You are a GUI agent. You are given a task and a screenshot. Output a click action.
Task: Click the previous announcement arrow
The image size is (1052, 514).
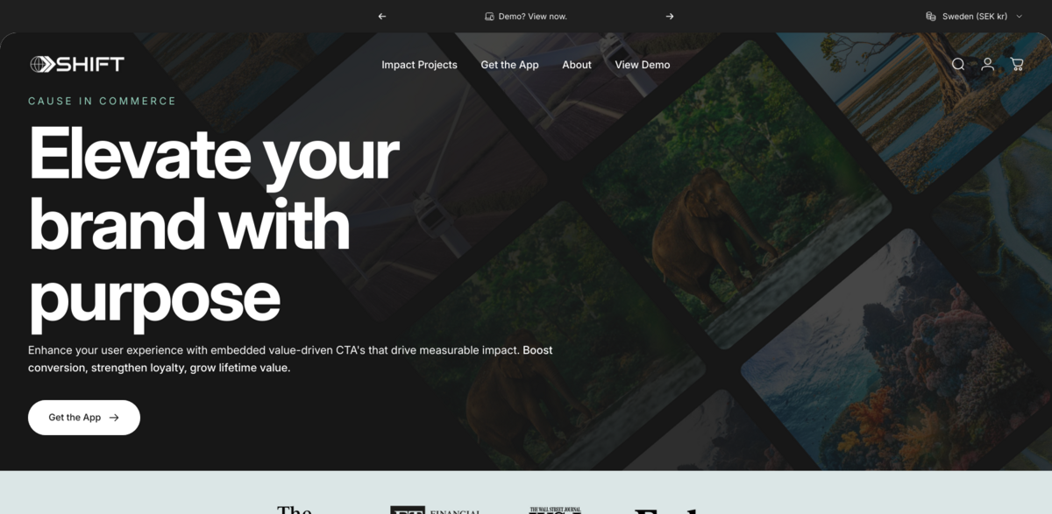coord(381,16)
